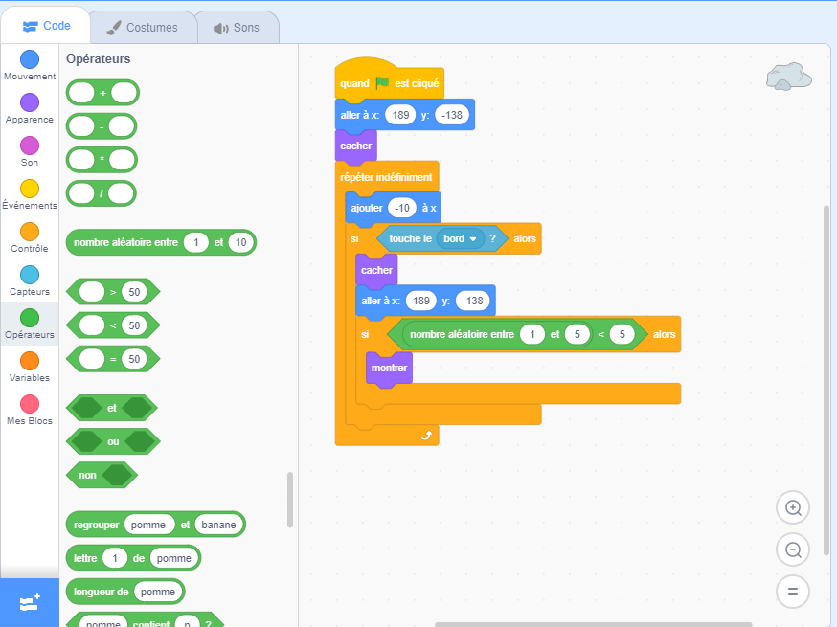Click the zoom in magnifier icon
The width and height of the screenshot is (837, 627).
(793, 507)
